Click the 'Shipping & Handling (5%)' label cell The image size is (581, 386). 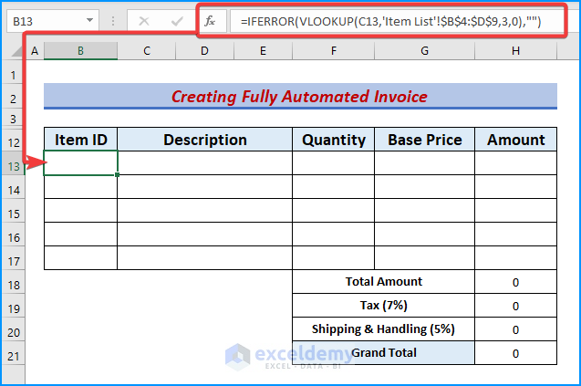383,329
